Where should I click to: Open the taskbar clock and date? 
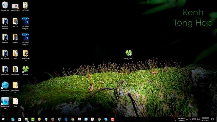pyautogui.click(x=205, y=119)
